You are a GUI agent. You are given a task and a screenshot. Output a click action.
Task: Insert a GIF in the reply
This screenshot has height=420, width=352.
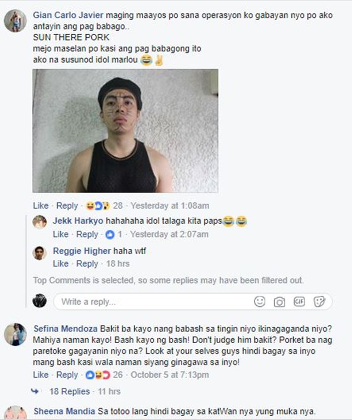pyautogui.click(x=299, y=301)
